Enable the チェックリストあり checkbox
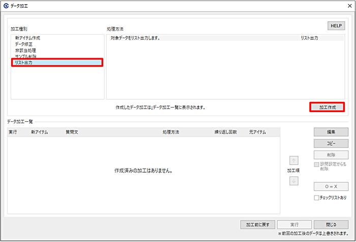 (x=317, y=198)
